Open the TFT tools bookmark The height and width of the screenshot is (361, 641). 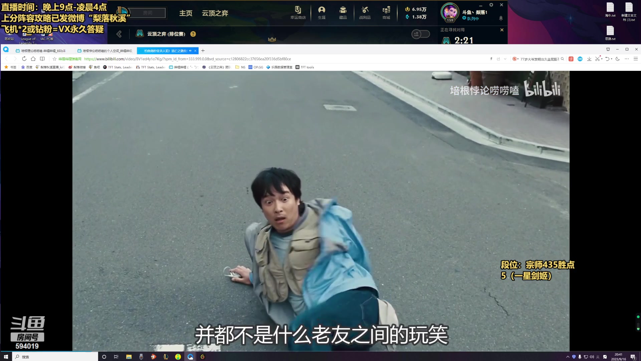(305, 67)
